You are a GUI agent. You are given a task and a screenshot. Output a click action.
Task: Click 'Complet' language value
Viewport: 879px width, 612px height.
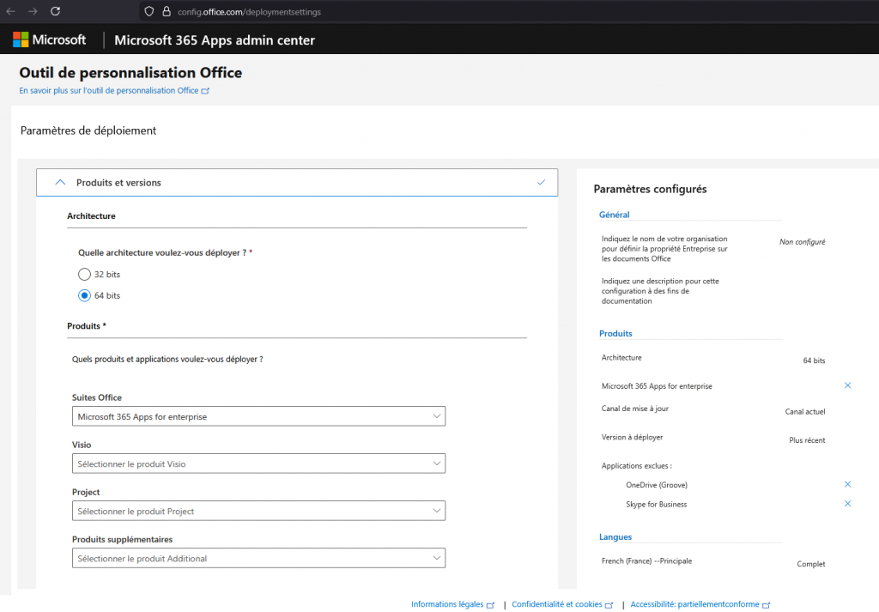pyautogui.click(x=811, y=564)
